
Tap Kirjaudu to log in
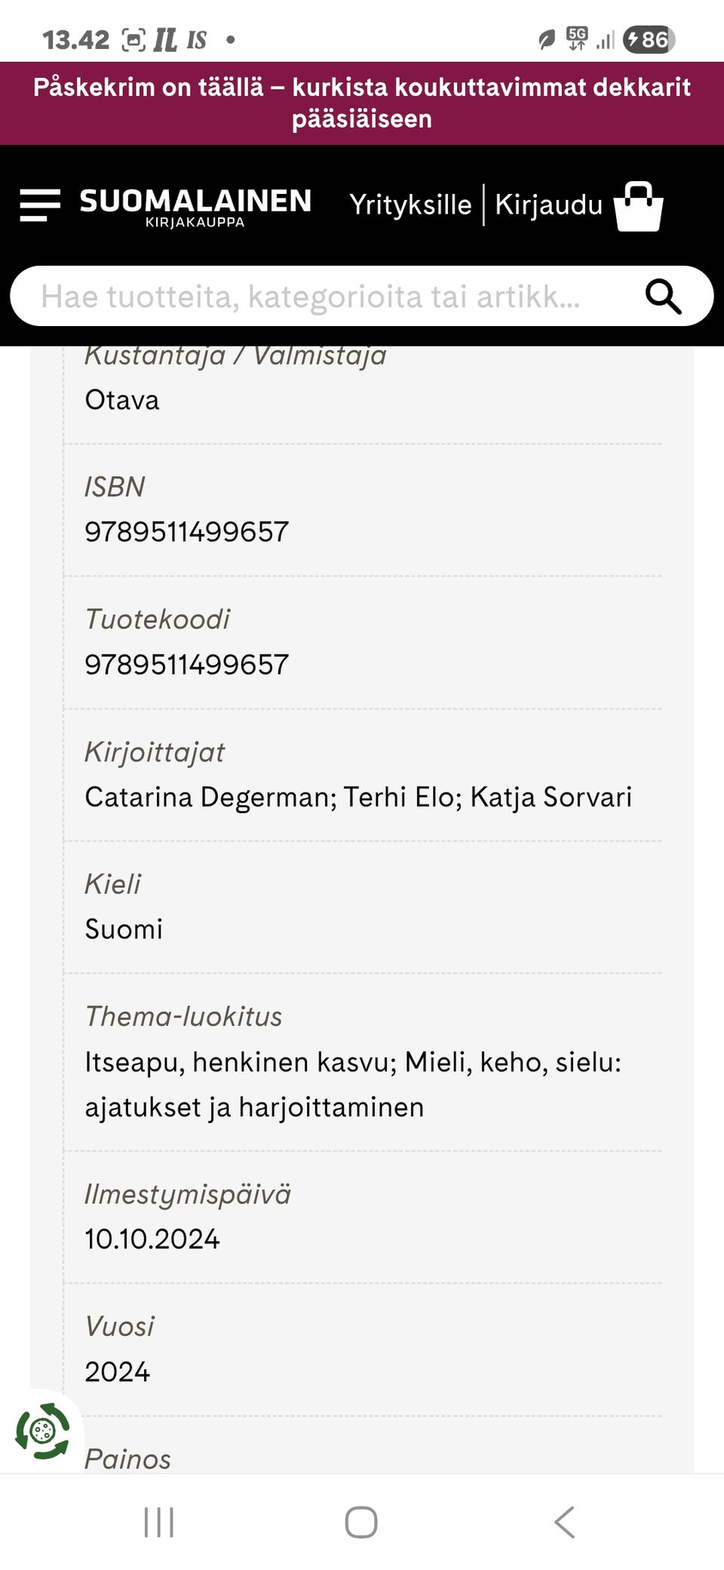click(x=548, y=205)
